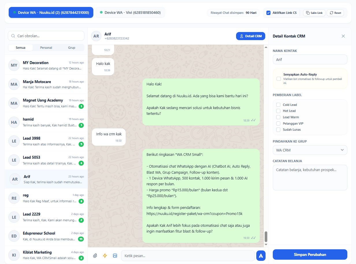Open the Lead 2229 conversation
Screen dimensions: 356x264
pos(46,217)
